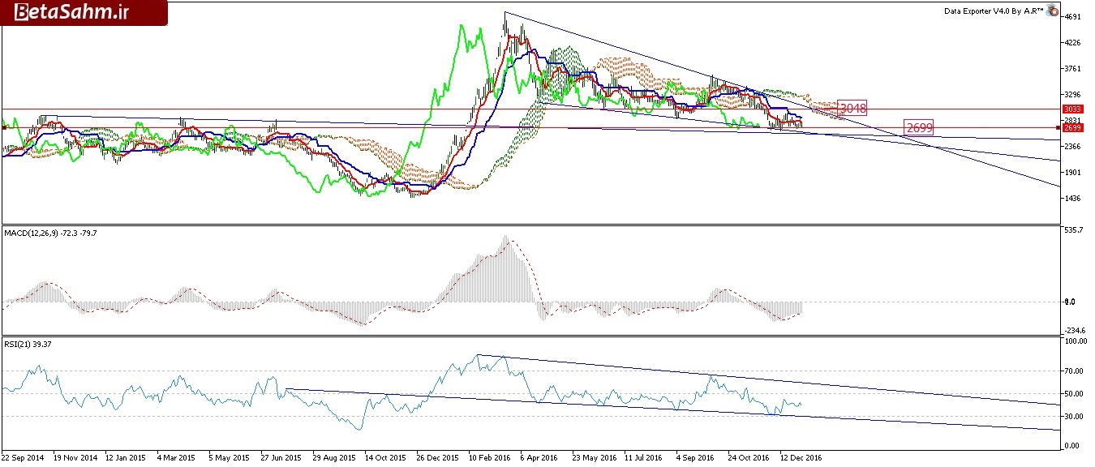Image resolution: width=1095 pixels, height=467 pixels.
Task: Click the 1436 price scale value
Action: (1072, 199)
